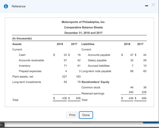Click the 2018 Long-term note payable value 66
Image resolution: width=159 pixels, height=128 pixels.
click(132, 71)
